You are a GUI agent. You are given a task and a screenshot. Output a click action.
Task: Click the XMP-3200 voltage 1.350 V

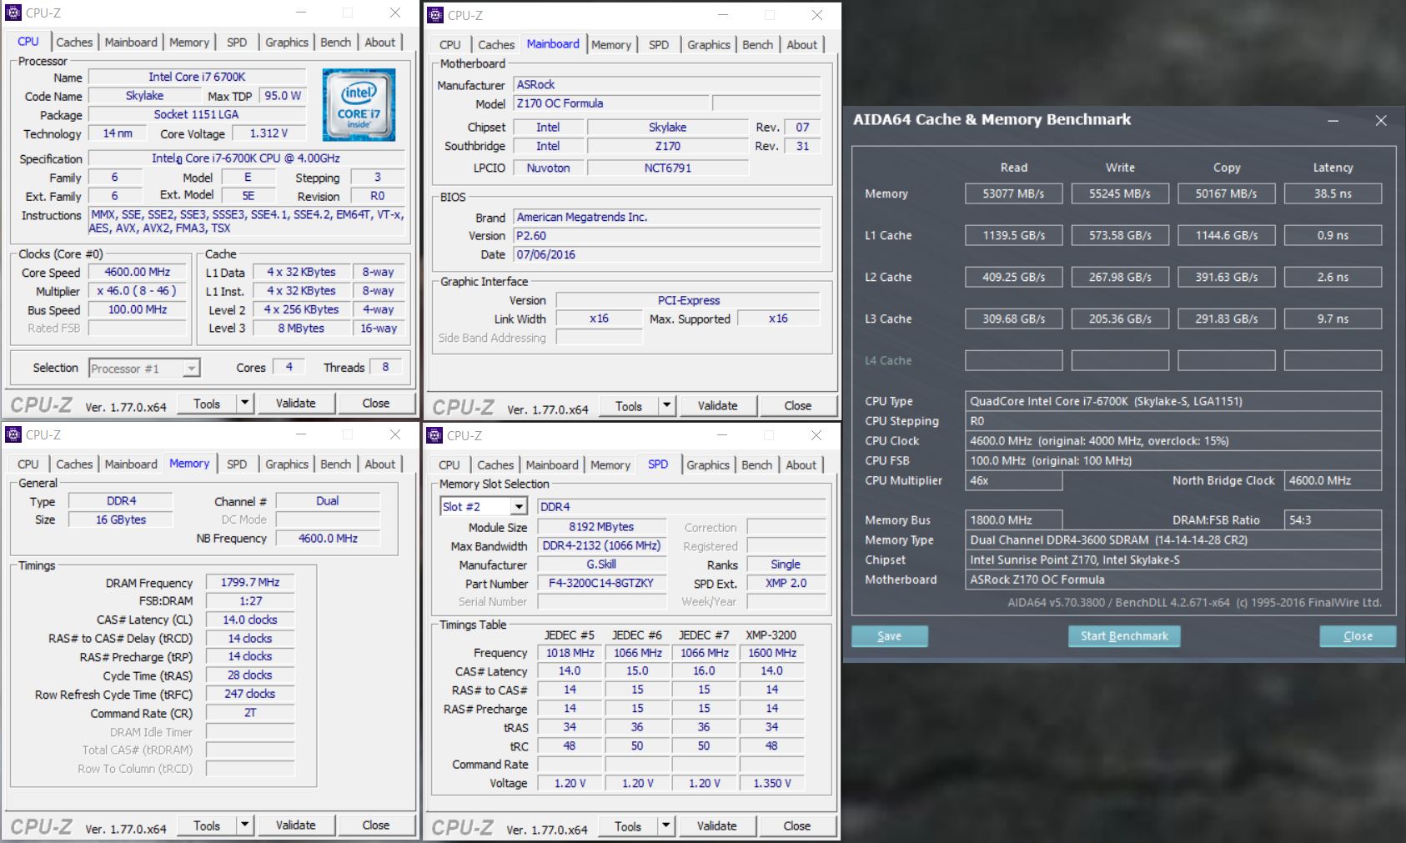pyautogui.click(x=772, y=784)
